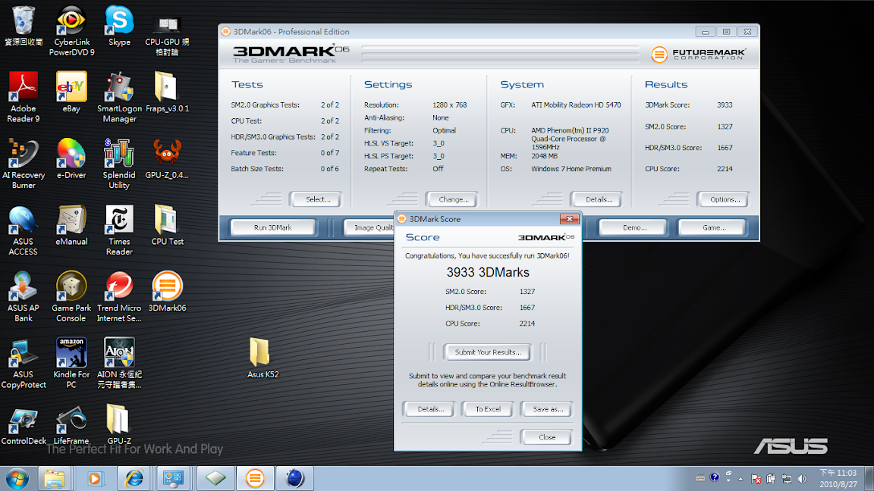Click the Game... button

(712, 227)
